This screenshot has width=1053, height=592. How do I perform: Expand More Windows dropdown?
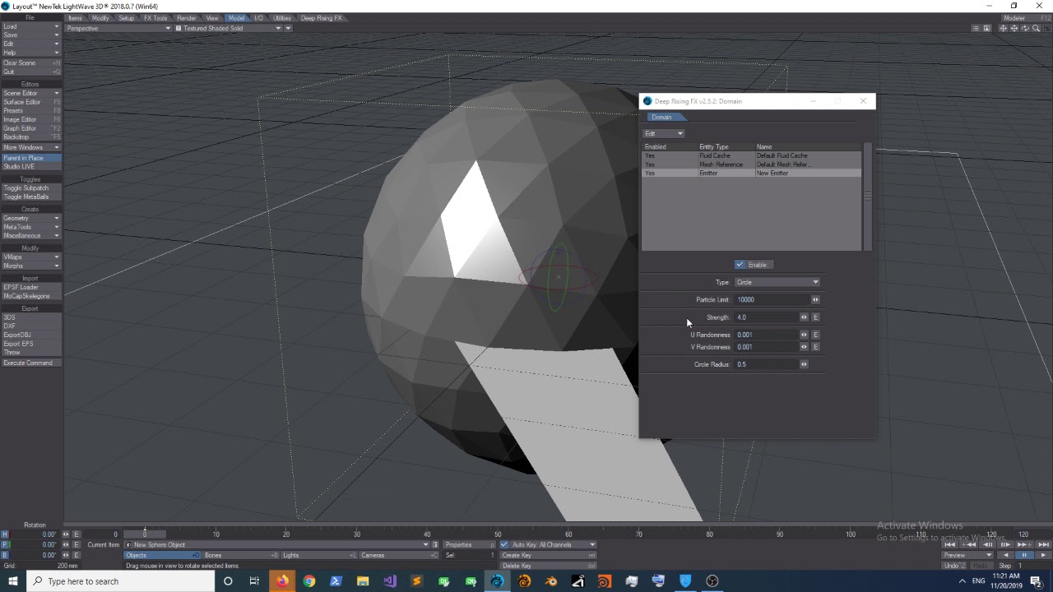point(31,147)
